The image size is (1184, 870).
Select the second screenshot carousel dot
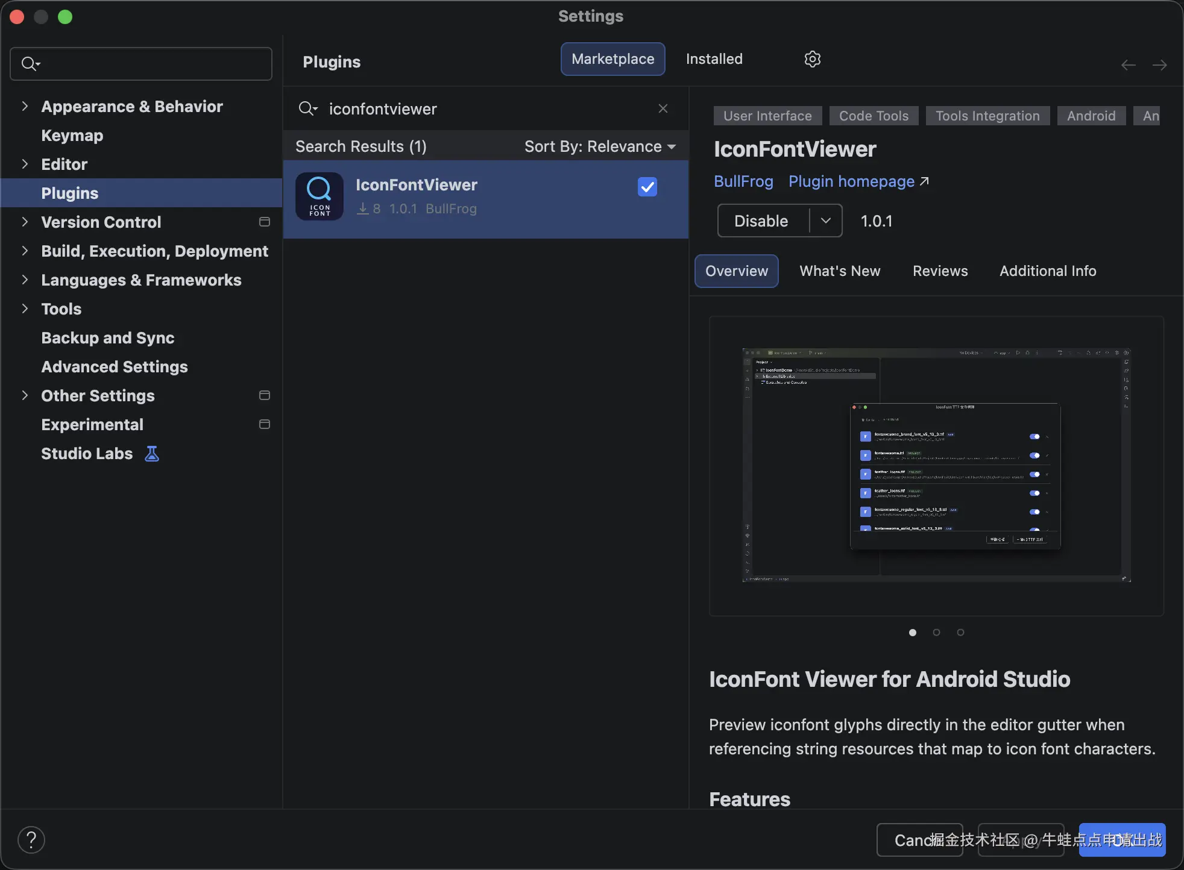click(x=936, y=632)
